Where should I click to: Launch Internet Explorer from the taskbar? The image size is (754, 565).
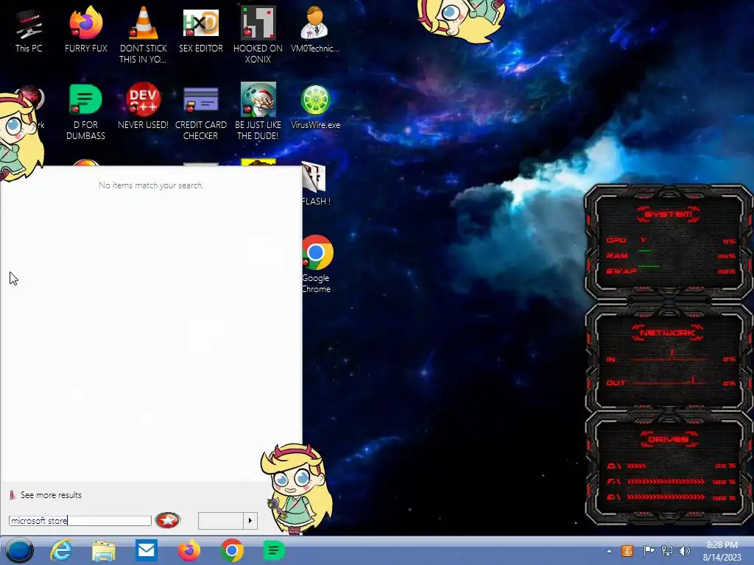pyautogui.click(x=62, y=550)
